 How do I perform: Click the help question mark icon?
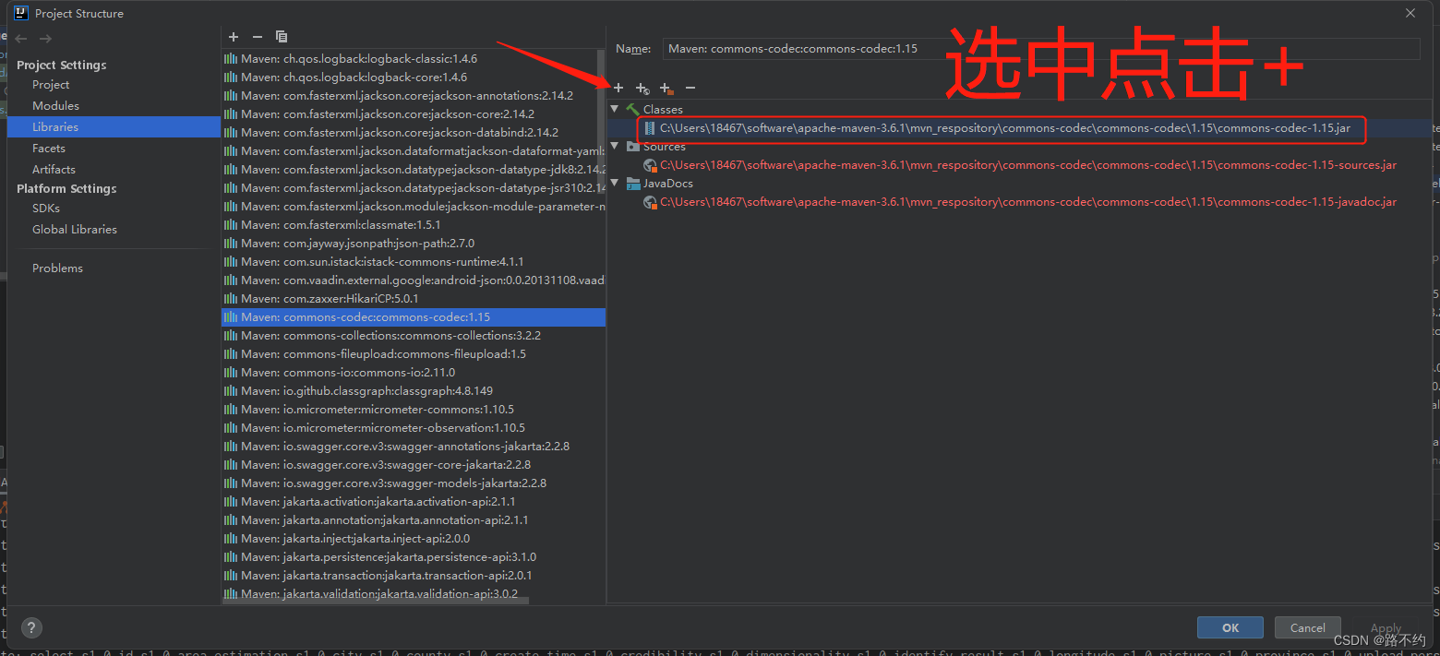30,627
